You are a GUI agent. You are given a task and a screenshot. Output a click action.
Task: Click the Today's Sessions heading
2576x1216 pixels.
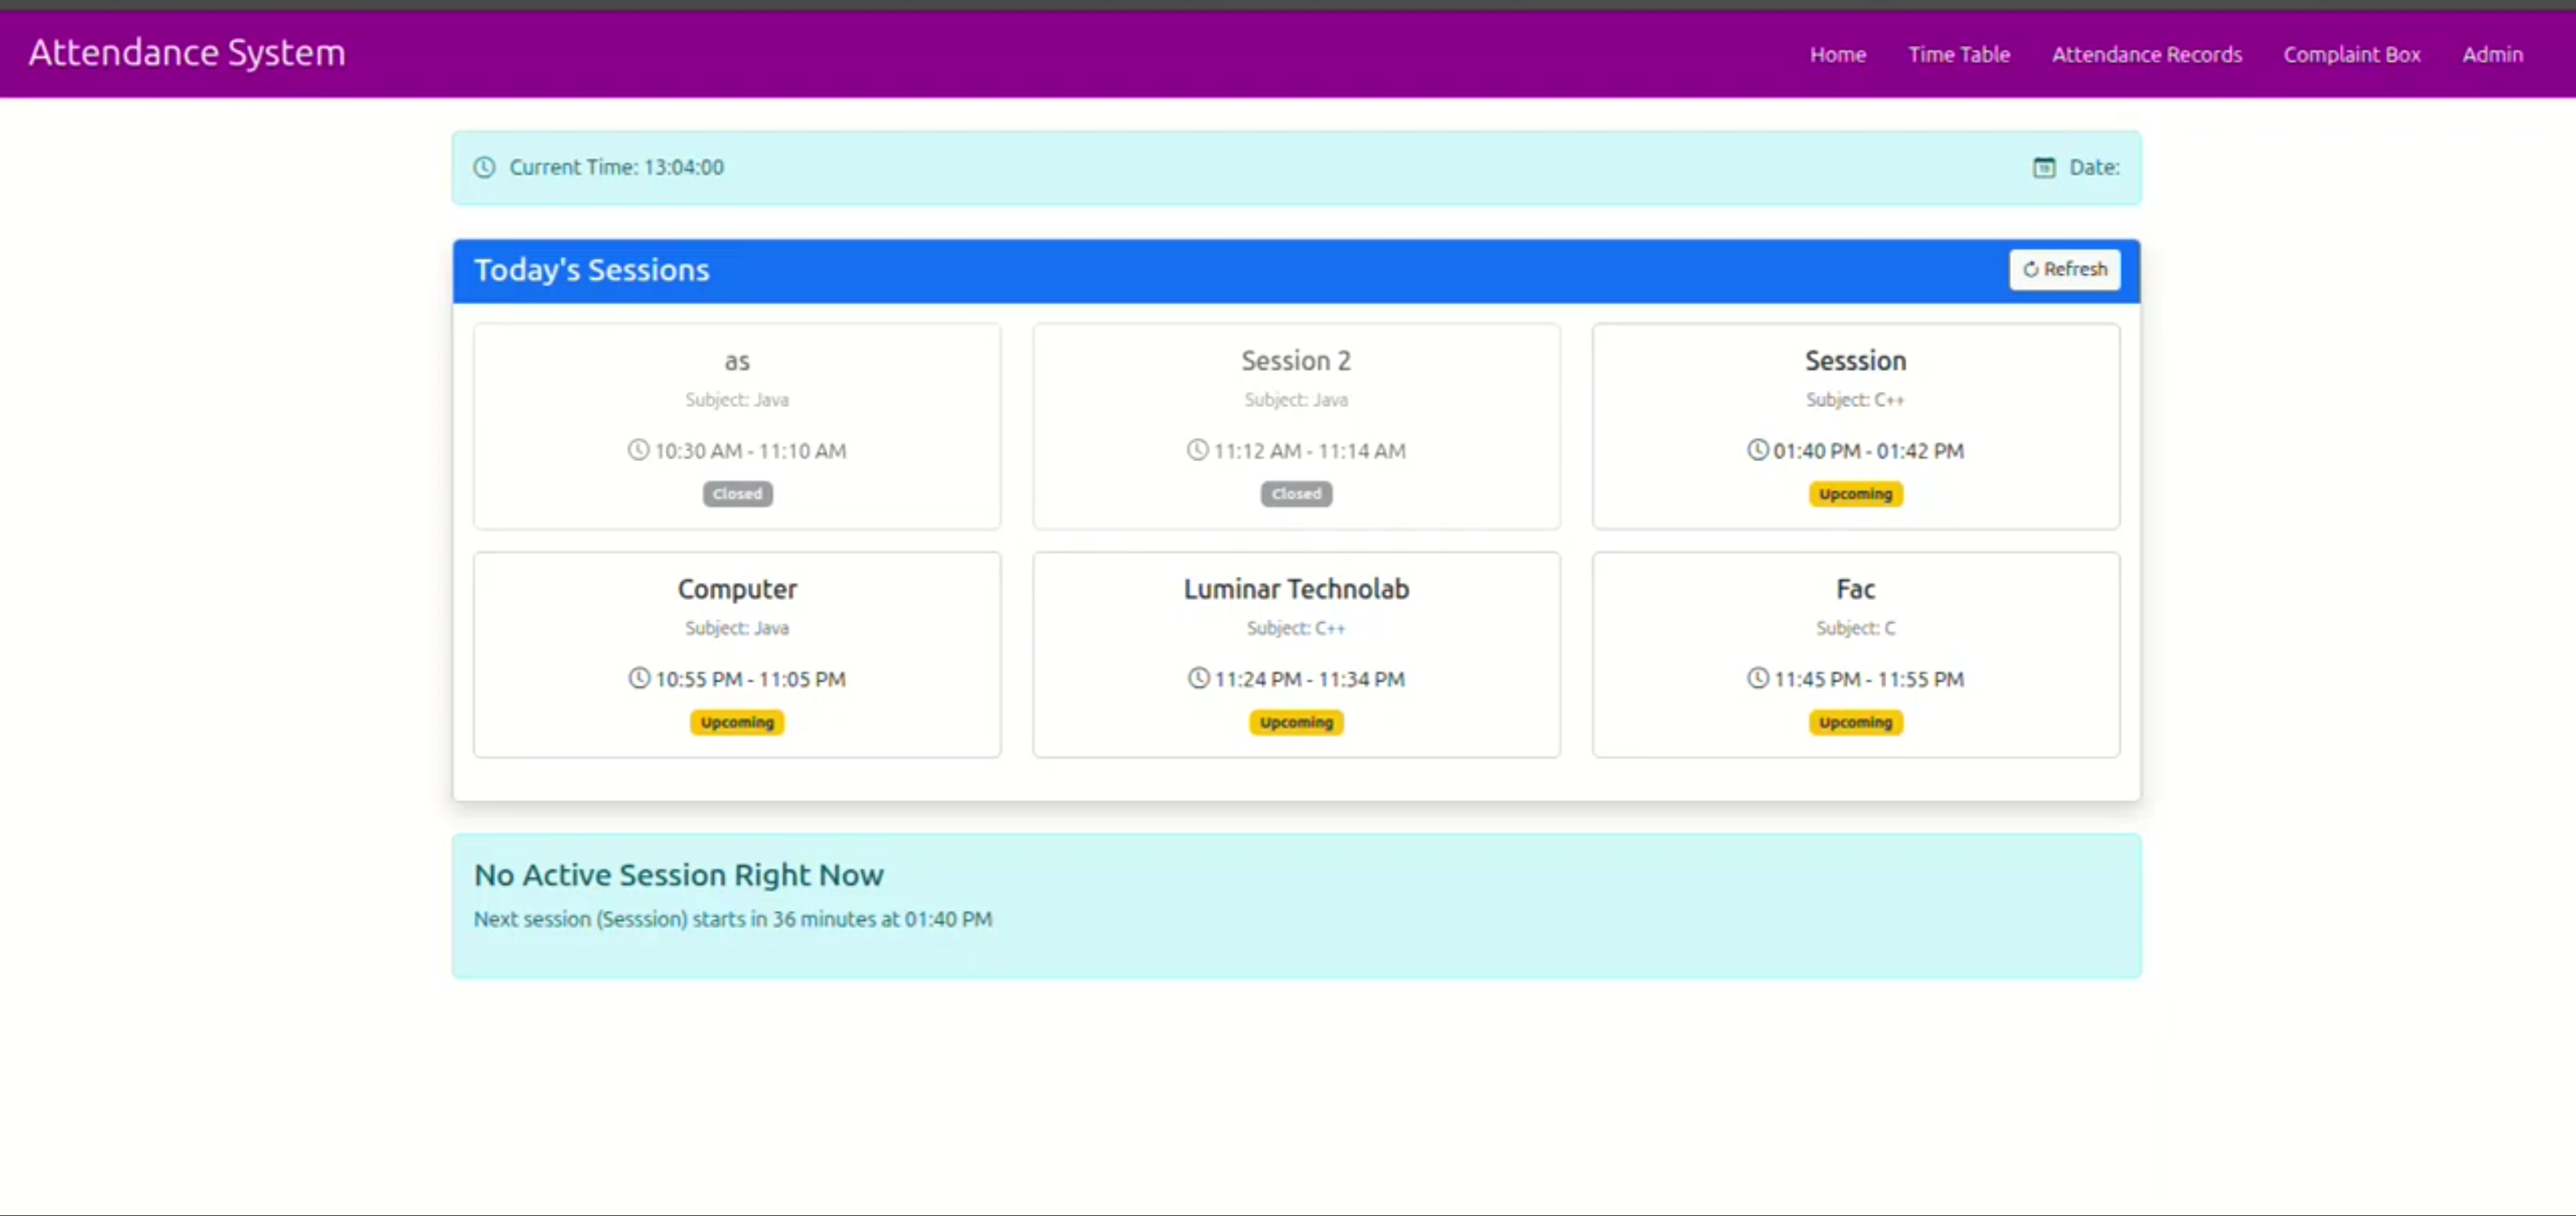(x=591, y=270)
